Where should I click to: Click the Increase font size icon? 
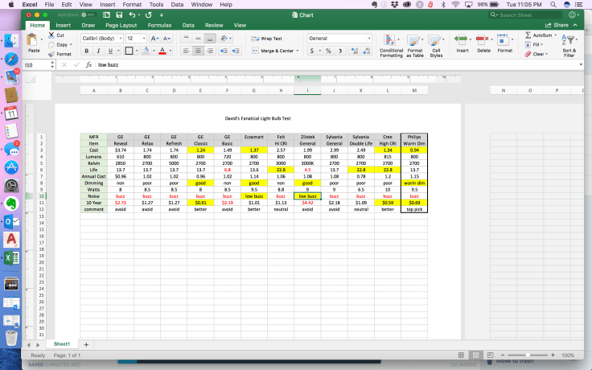tap(155, 38)
